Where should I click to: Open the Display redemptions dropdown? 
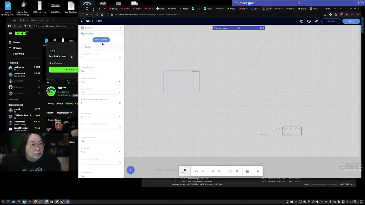101,82
